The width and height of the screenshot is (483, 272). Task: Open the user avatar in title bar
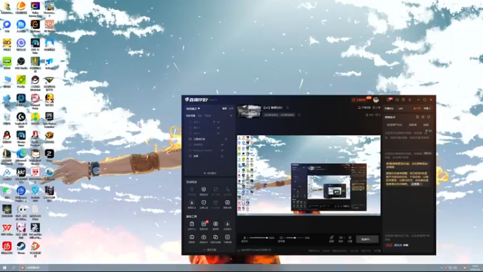[376, 100]
